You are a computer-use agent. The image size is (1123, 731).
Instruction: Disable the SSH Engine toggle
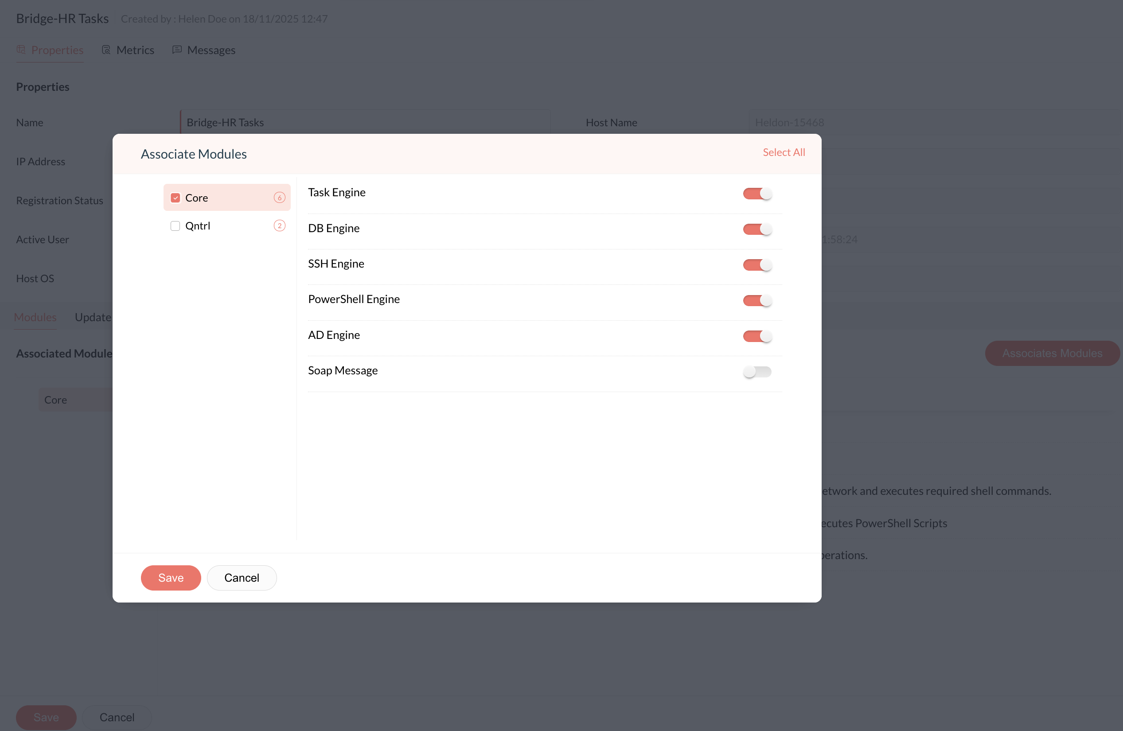(x=757, y=264)
